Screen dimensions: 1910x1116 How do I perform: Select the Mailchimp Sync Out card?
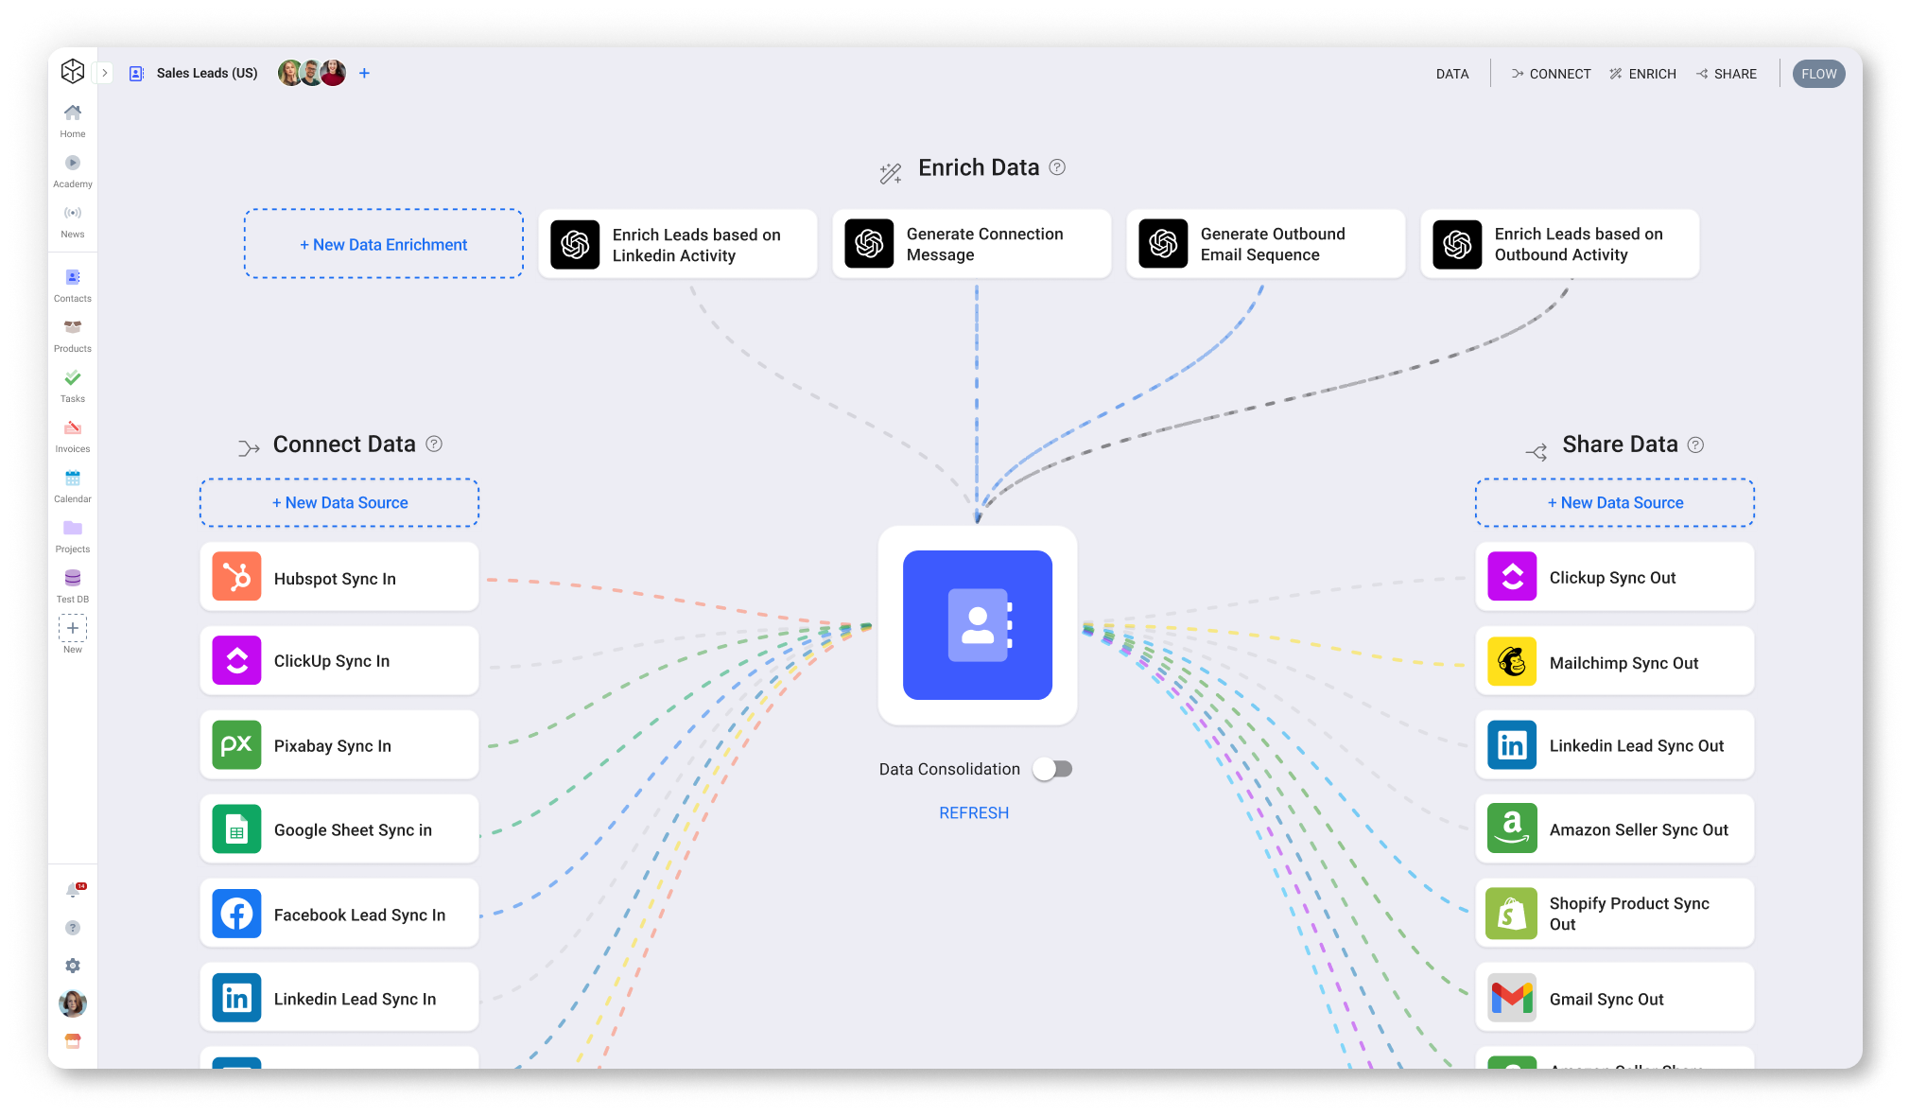coord(1614,662)
